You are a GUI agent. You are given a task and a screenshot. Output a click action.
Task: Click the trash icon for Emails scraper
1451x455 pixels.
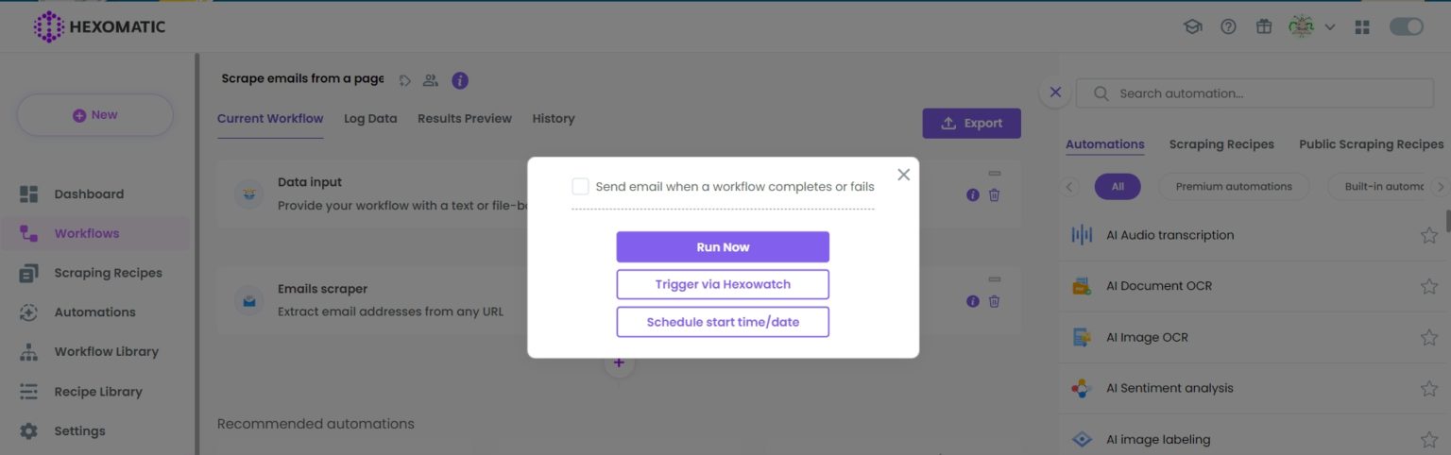point(994,301)
